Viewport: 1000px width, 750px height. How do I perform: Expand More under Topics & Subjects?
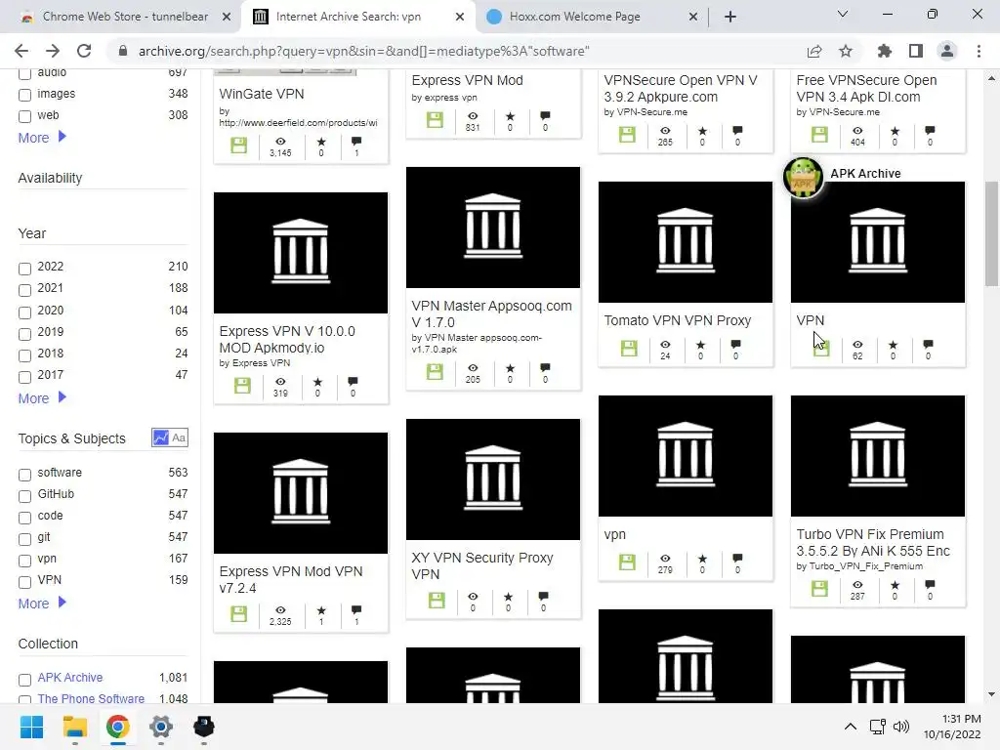[42, 603]
